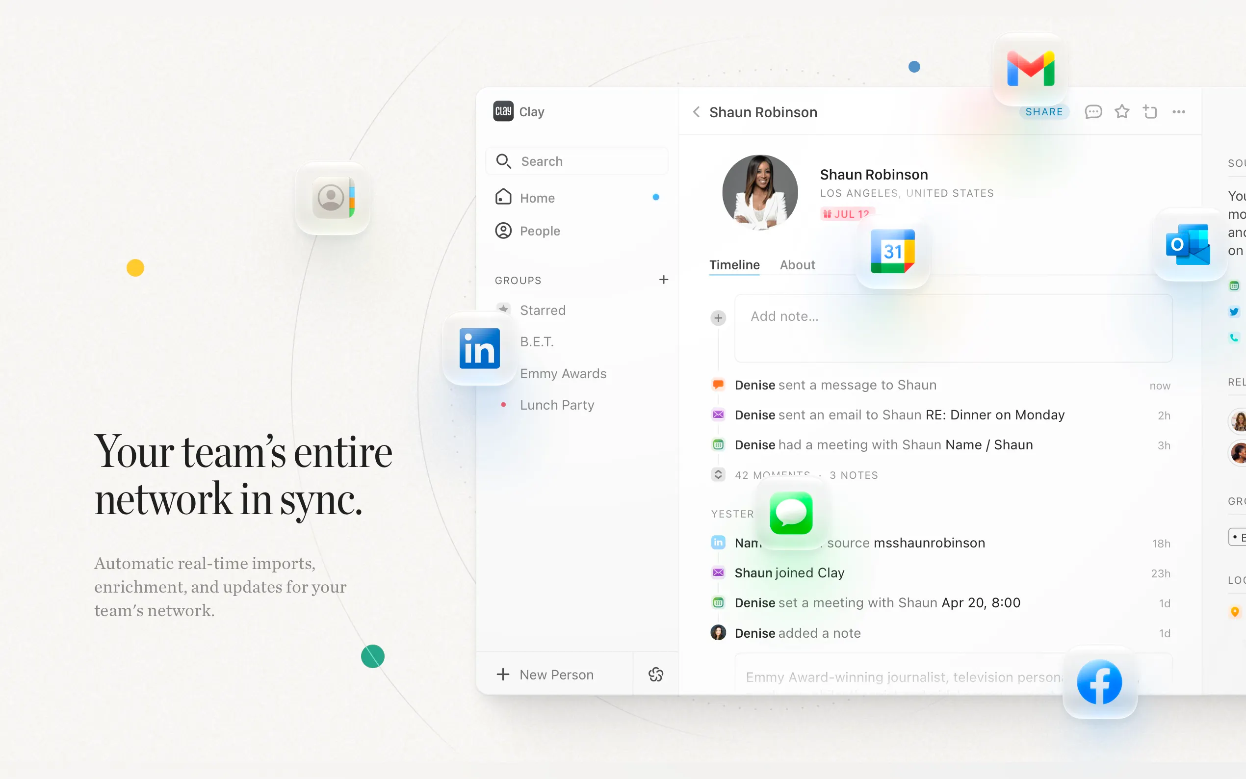The height and width of the screenshot is (779, 1246).
Task: Click the iMessage green bubble icon
Action: (791, 513)
